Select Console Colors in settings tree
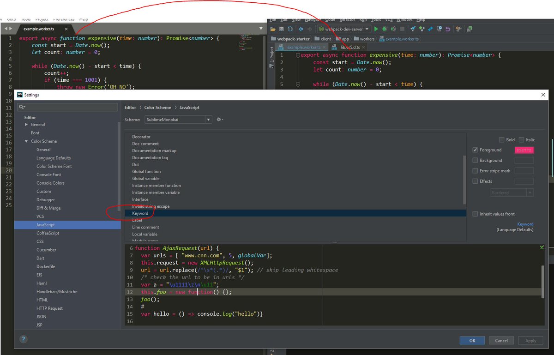Image resolution: width=554 pixels, height=355 pixels. pyautogui.click(x=50, y=183)
